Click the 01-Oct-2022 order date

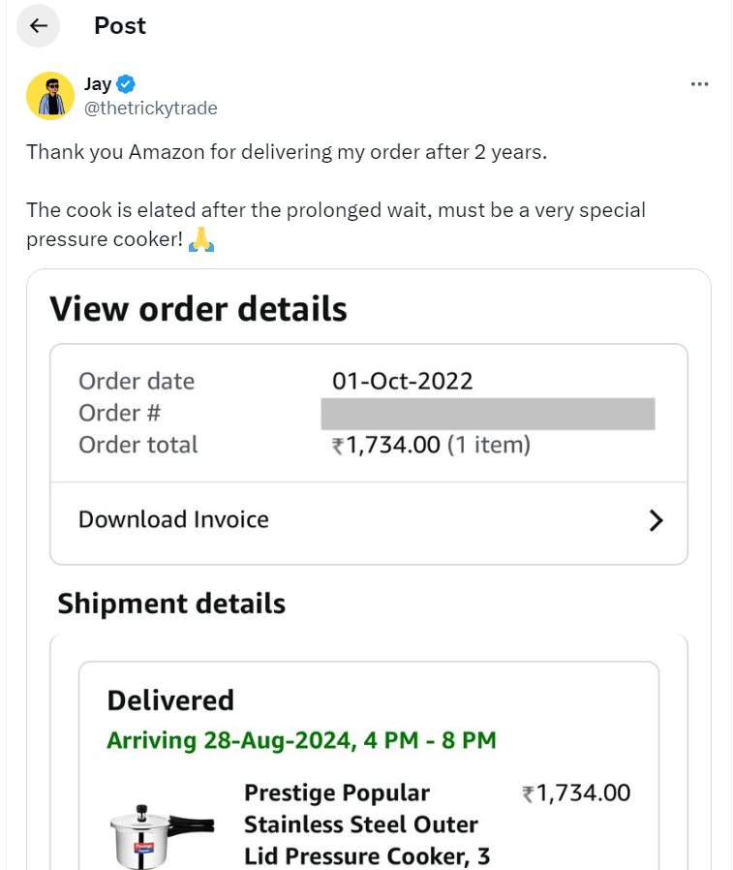(402, 381)
